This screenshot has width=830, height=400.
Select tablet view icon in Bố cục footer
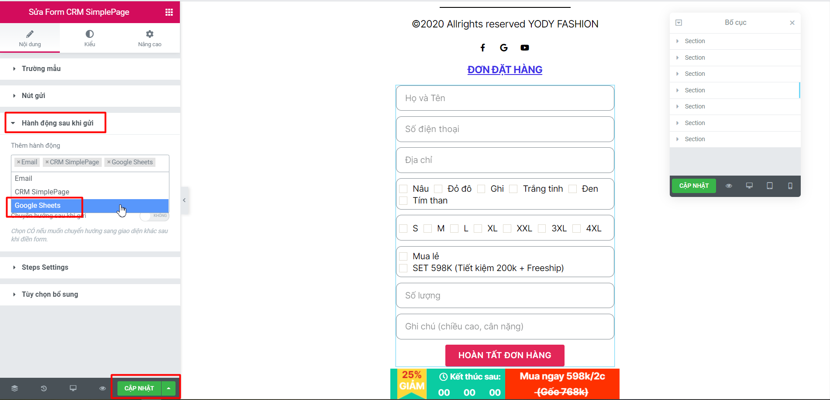pos(770,186)
